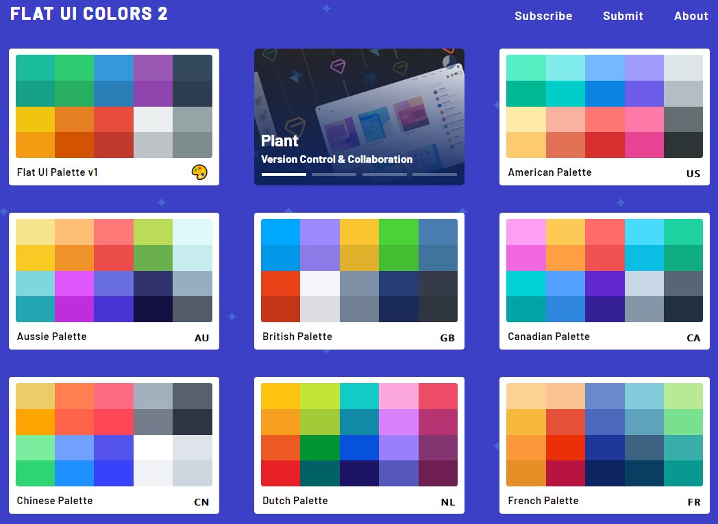Screen dimensions: 718x524
Task: Pick the purple amethyst swatch in Flat UI Palette v1
Action: click(153, 68)
